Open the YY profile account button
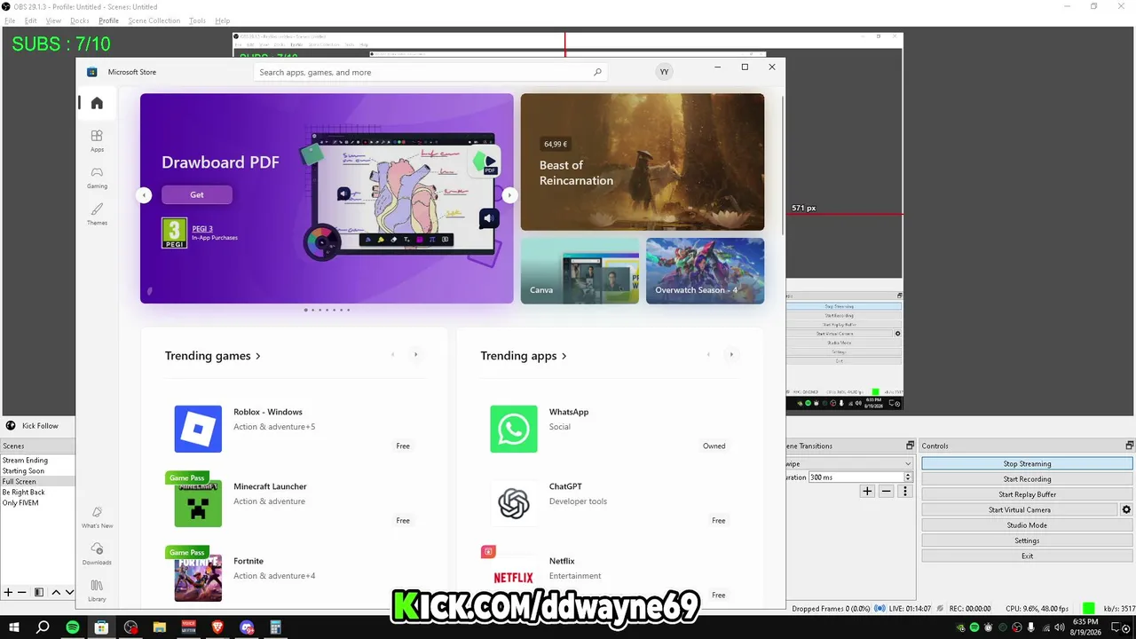1136x639 pixels. (664, 72)
